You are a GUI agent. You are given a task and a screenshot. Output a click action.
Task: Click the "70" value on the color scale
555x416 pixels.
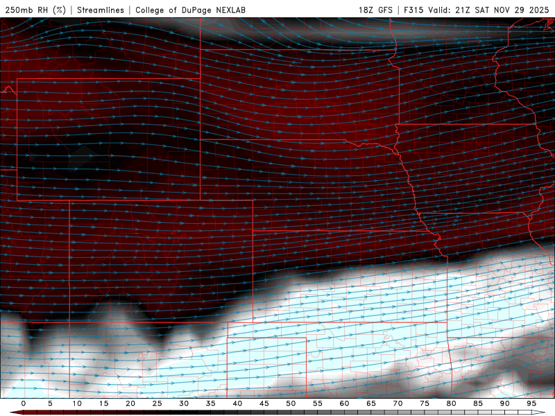(x=398, y=404)
